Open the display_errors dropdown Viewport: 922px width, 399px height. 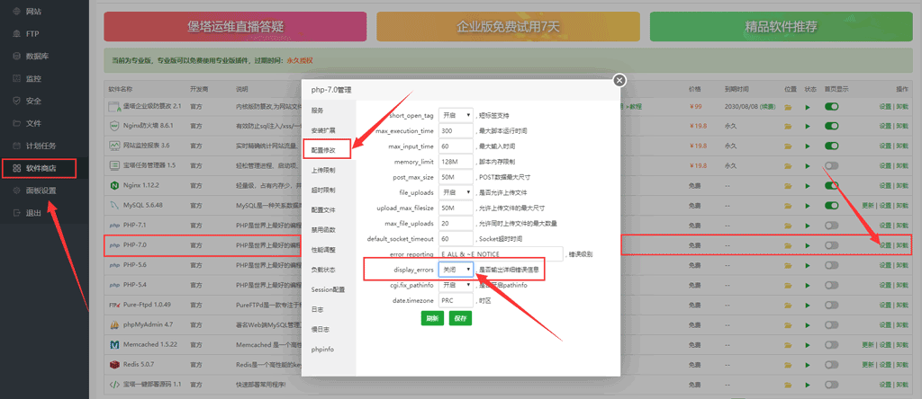pyautogui.click(x=456, y=270)
